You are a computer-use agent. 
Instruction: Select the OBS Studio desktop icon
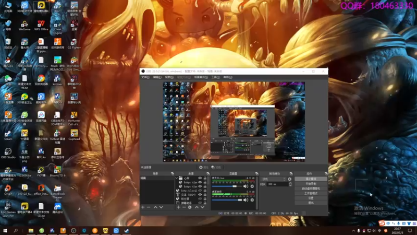(x=8, y=154)
